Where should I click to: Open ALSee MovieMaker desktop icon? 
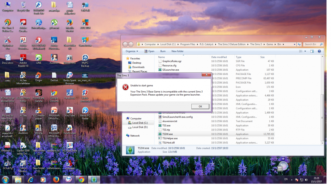click(x=23, y=78)
